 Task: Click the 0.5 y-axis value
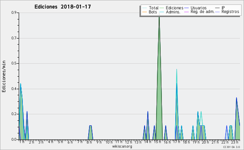(x=14, y=63)
